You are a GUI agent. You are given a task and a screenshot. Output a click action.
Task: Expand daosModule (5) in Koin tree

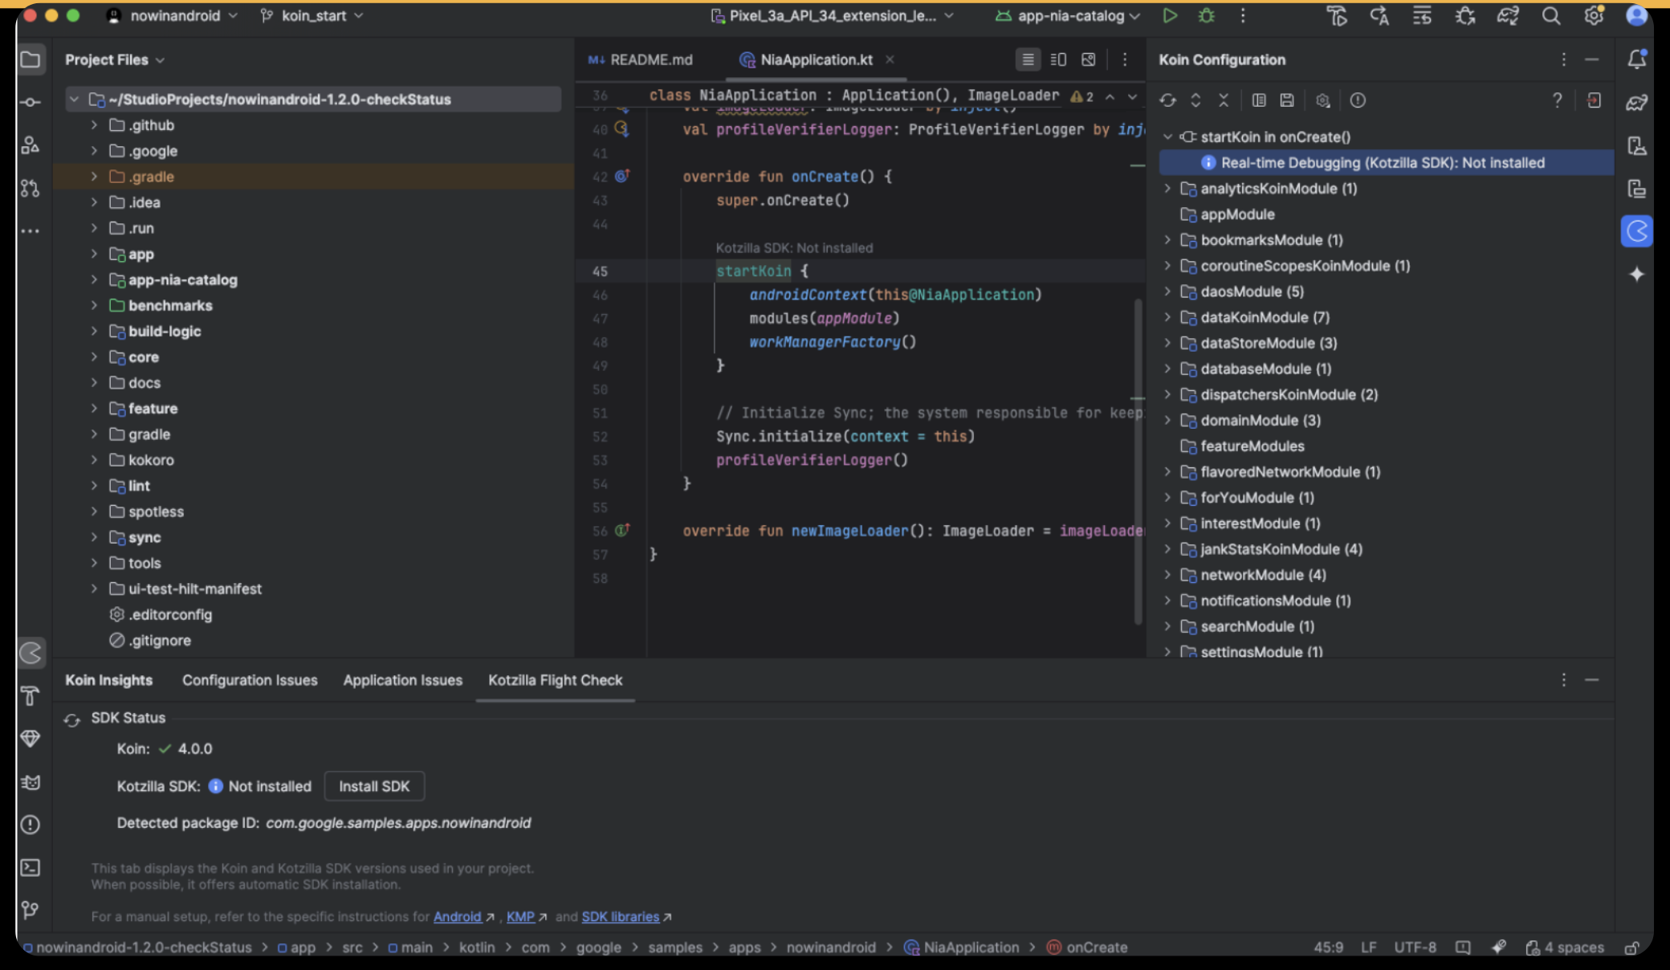(x=1167, y=291)
